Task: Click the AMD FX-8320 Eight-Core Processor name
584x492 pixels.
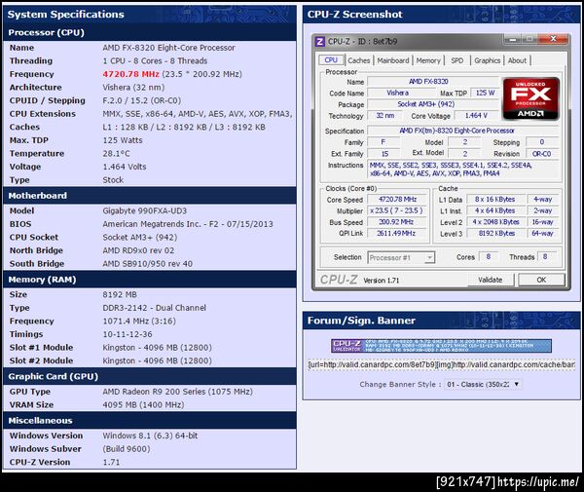Action: coord(168,48)
